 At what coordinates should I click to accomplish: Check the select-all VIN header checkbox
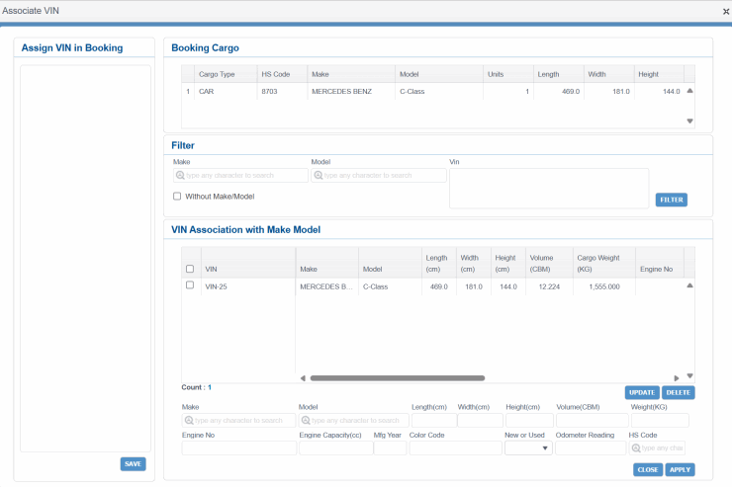pyautogui.click(x=190, y=269)
